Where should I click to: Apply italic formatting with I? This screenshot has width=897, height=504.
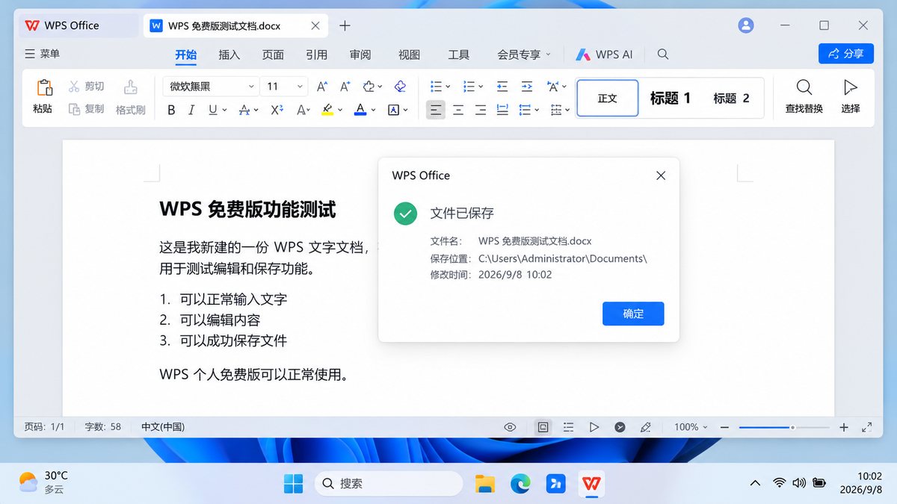191,110
